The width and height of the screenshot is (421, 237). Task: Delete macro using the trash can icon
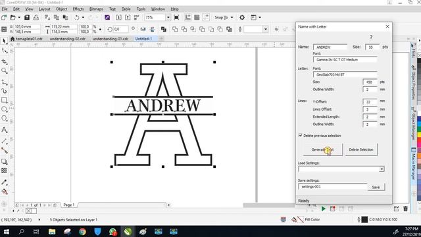coord(405,209)
